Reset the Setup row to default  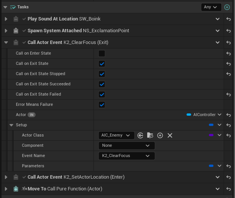pyautogui.click(x=229, y=125)
